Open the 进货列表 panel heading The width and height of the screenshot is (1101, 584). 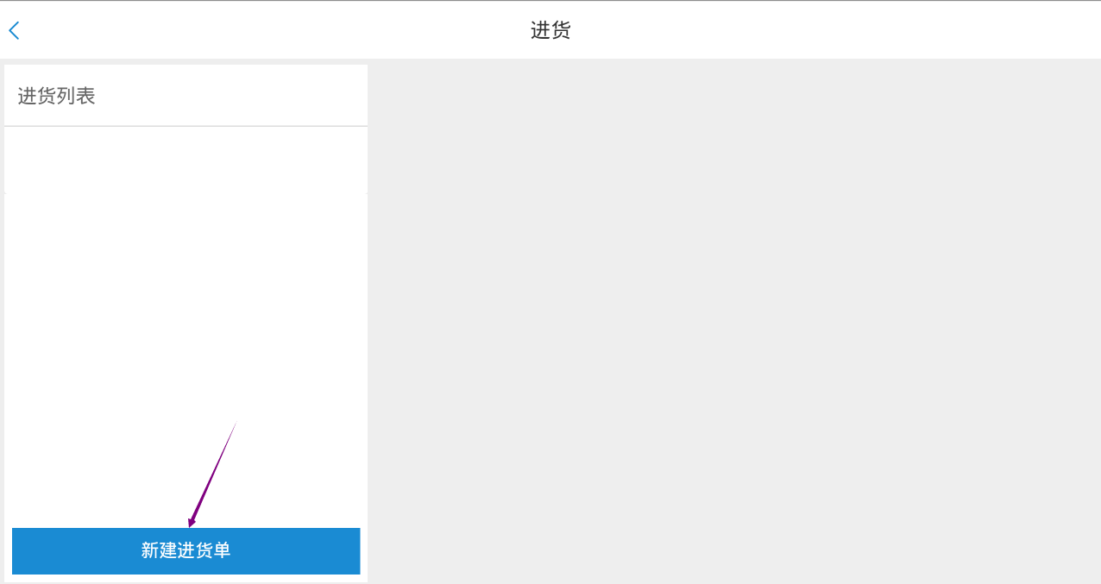tap(186, 96)
